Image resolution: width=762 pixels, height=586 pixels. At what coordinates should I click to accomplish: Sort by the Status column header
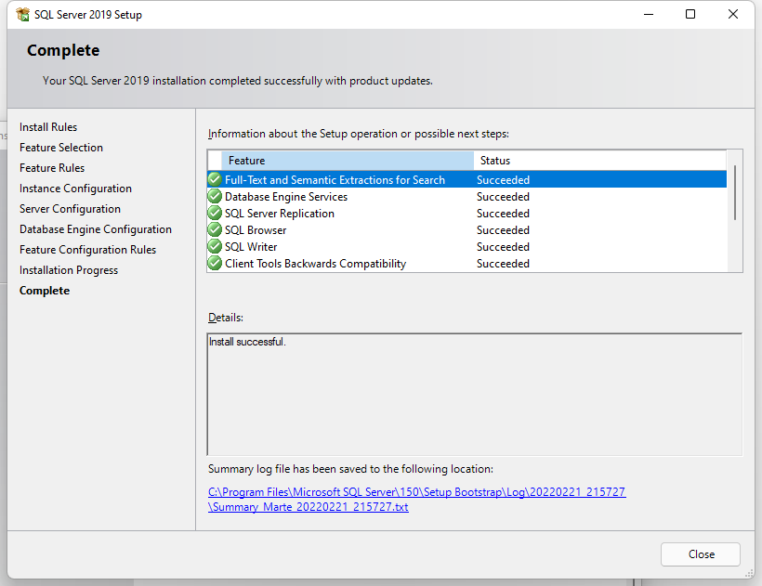(x=599, y=161)
